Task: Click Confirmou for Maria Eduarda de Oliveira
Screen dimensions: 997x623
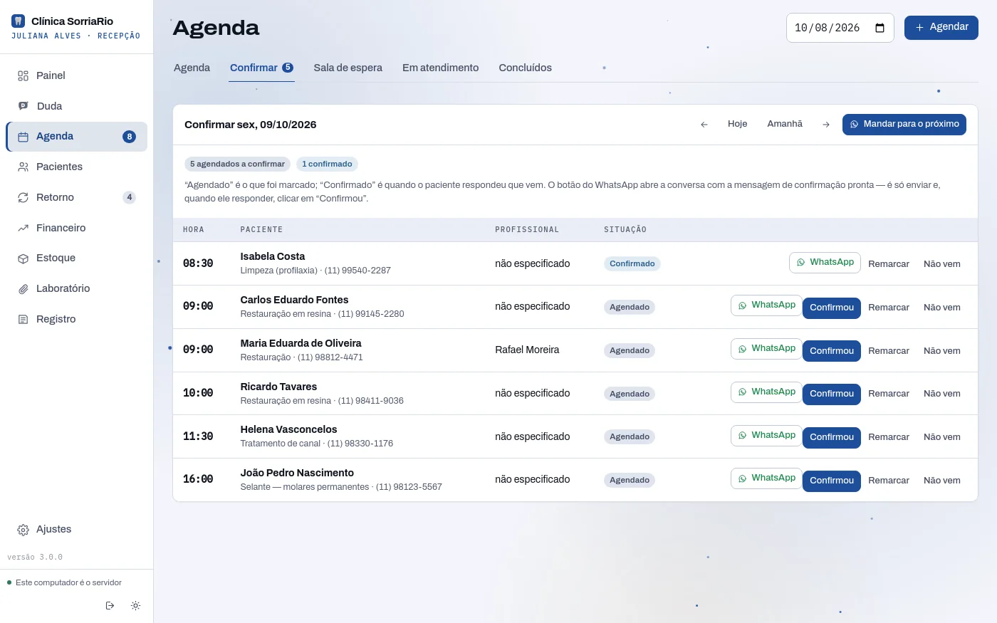Action: click(832, 351)
